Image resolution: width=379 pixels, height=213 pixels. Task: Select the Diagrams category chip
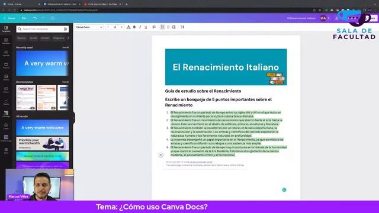click(x=59, y=38)
